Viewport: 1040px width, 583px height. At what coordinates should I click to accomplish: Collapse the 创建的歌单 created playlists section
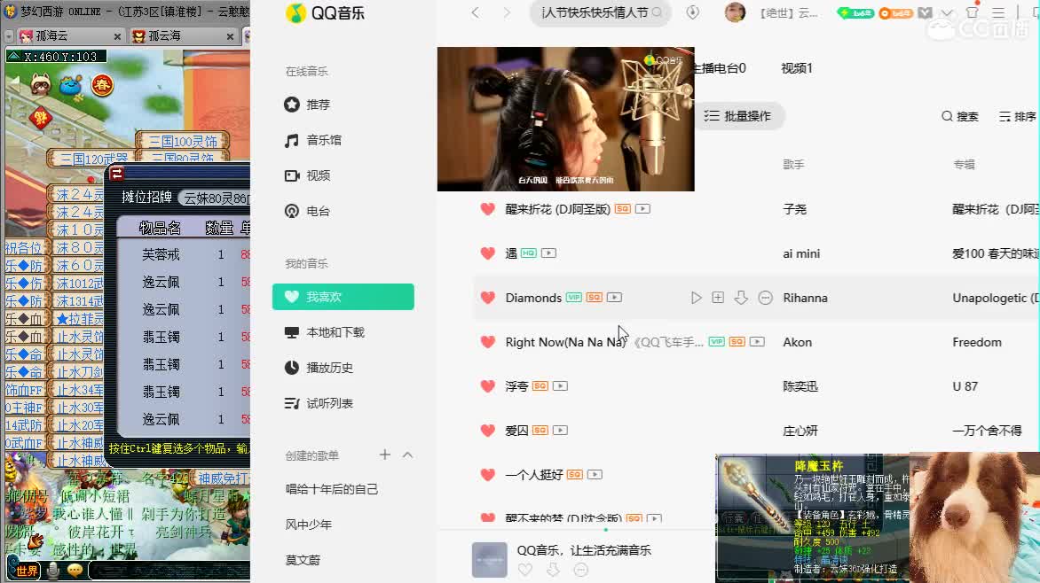point(408,455)
